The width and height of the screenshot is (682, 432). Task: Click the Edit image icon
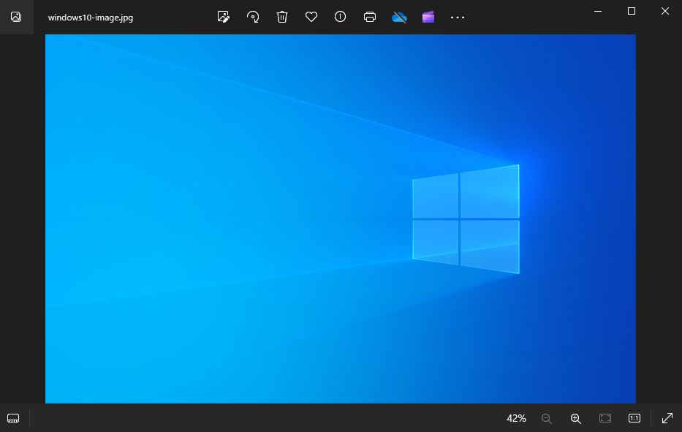point(223,17)
